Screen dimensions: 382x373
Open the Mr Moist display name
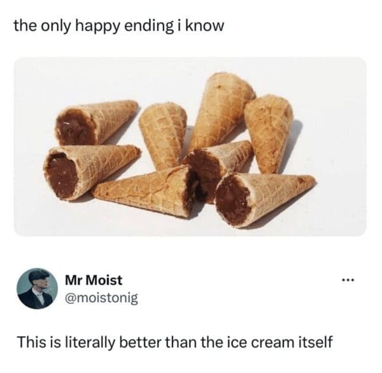94,280
